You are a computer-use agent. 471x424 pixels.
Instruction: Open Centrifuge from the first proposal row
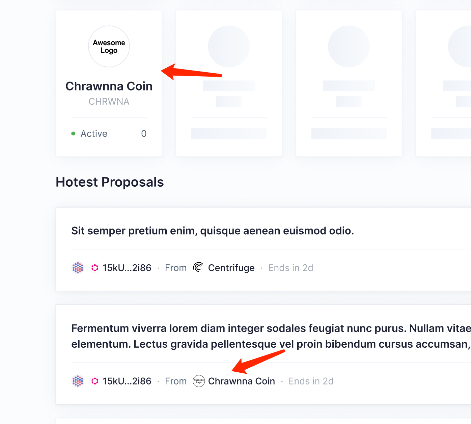(231, 267)
